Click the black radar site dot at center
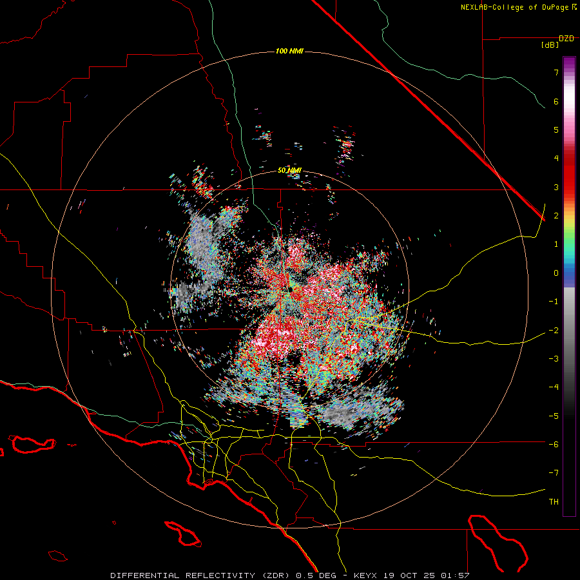This screenshot has height=580, width=580. pos(291,289)
